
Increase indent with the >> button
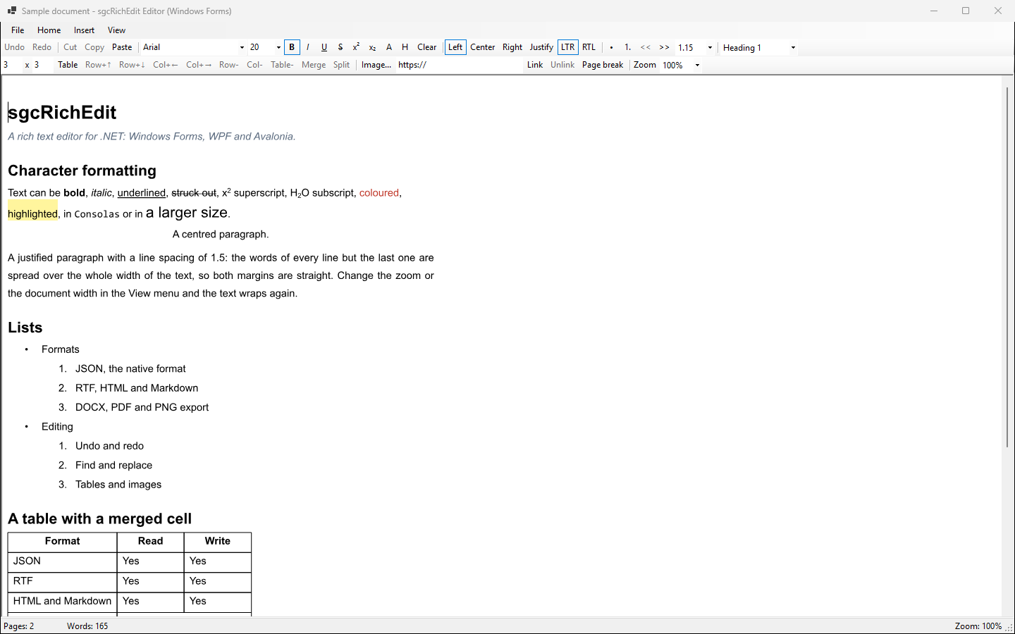[665, 47]
